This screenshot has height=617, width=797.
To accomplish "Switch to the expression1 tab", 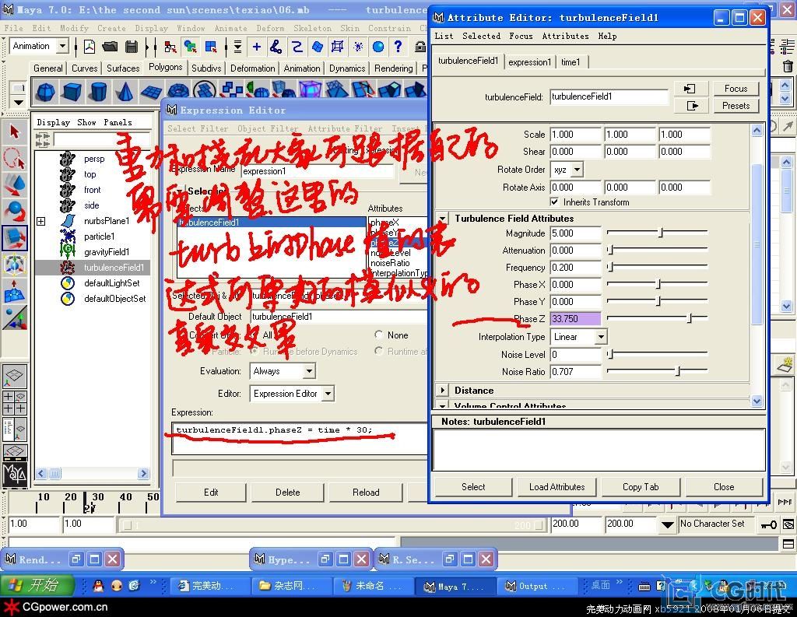I will (x=529, y=62).
